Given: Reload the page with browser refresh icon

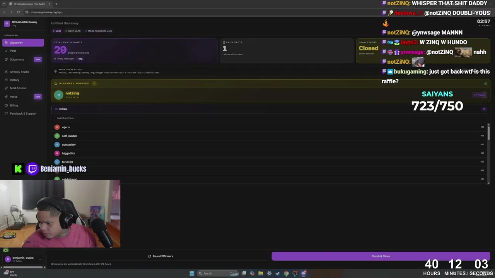Looking at the screenshot, I should 18,12.
